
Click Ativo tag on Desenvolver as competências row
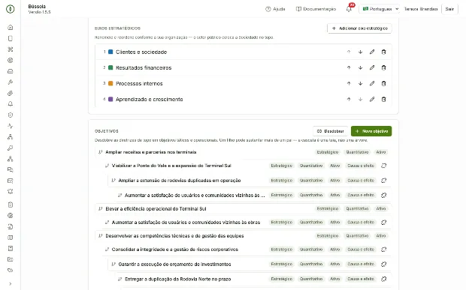[381, 236]
